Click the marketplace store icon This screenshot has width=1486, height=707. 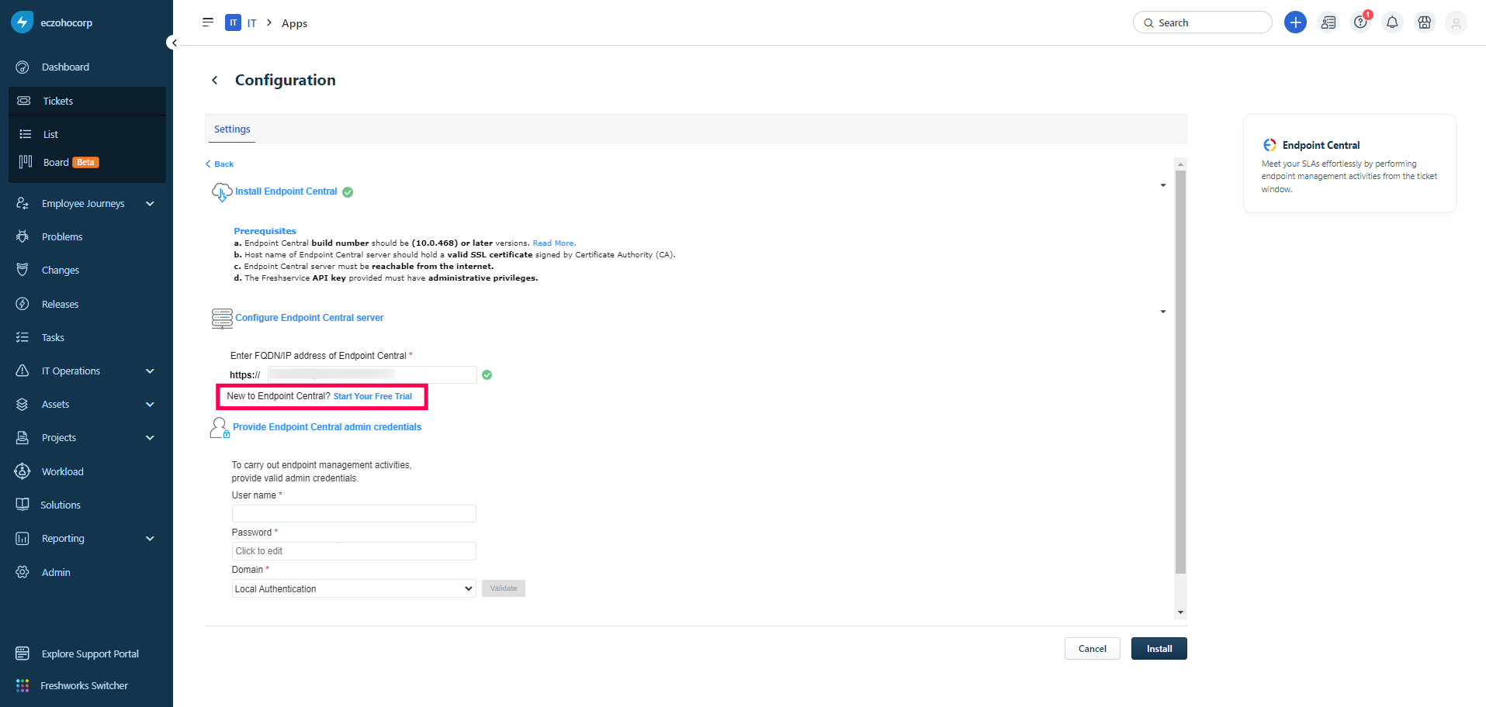[1425, 22]
